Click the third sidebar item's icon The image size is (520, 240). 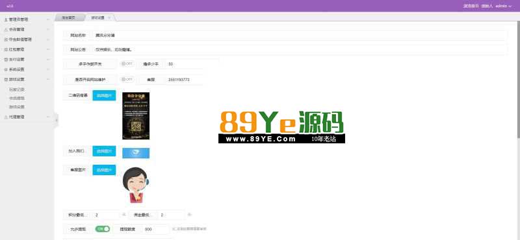coord(6,40)
